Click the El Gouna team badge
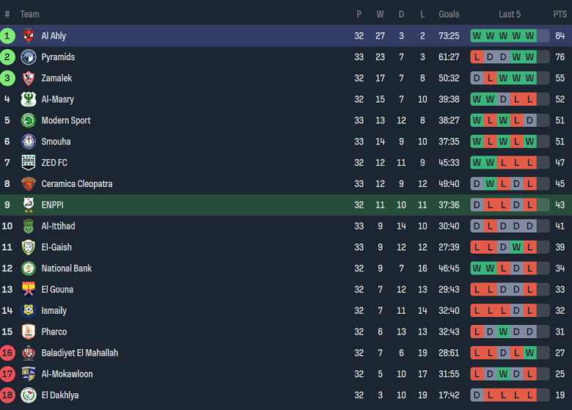Image resolution: width=572 pixels, height=410 pixels. [x=29, y=290]
